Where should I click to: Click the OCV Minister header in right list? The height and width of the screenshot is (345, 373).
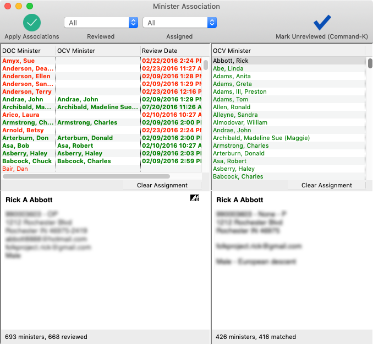pyautogui.click(x=286, y=51)
